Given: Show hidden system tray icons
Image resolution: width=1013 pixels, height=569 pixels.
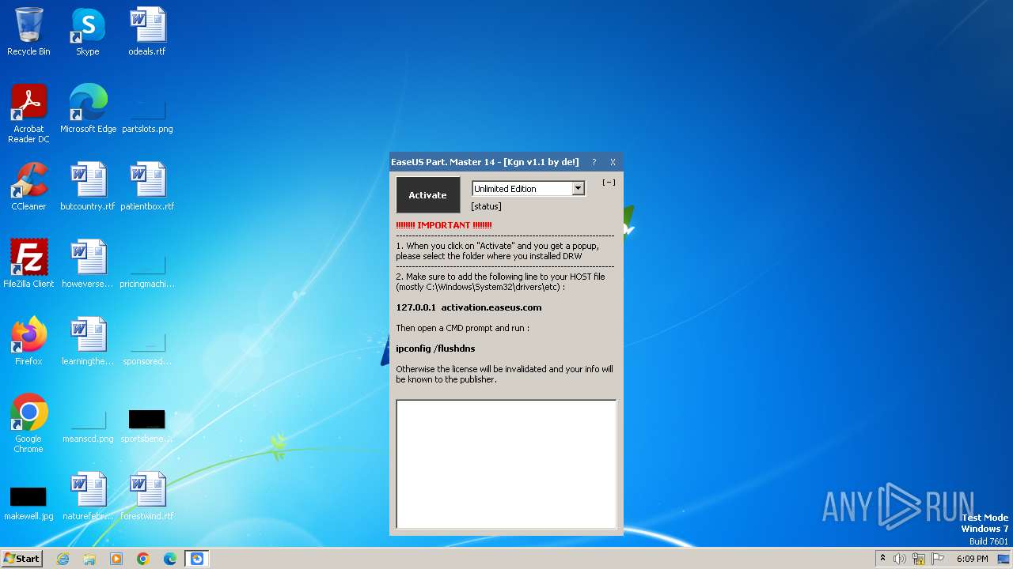Looking at the screenshot, I should coord(882,559).
